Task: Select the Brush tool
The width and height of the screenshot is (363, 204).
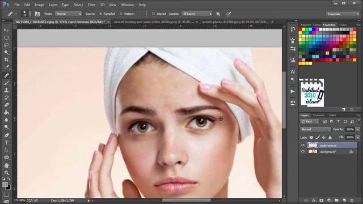Action: click(x=6, y=83)
